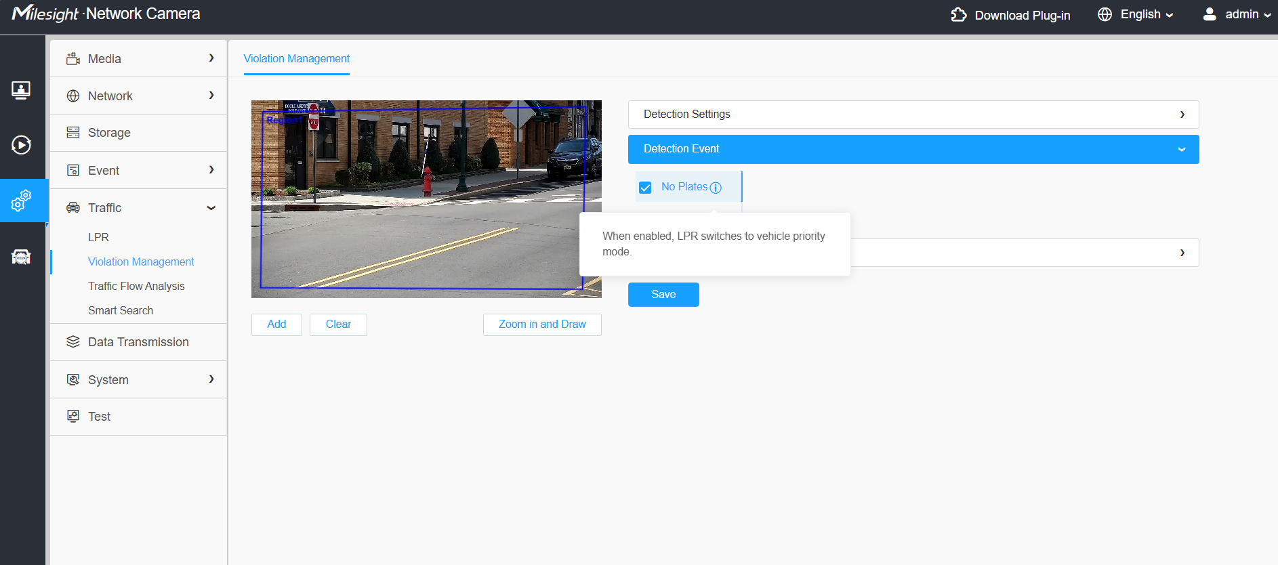
Task: Open the English language dropdown
Action: 1147,14
